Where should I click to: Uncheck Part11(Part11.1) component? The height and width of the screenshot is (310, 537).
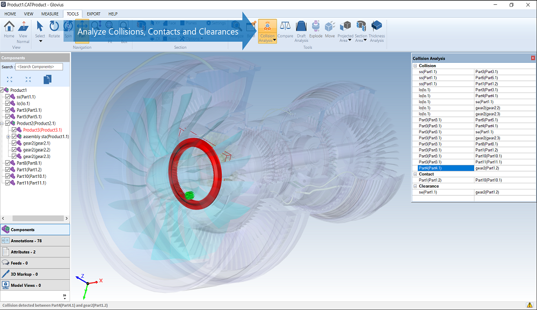point(8,183)
